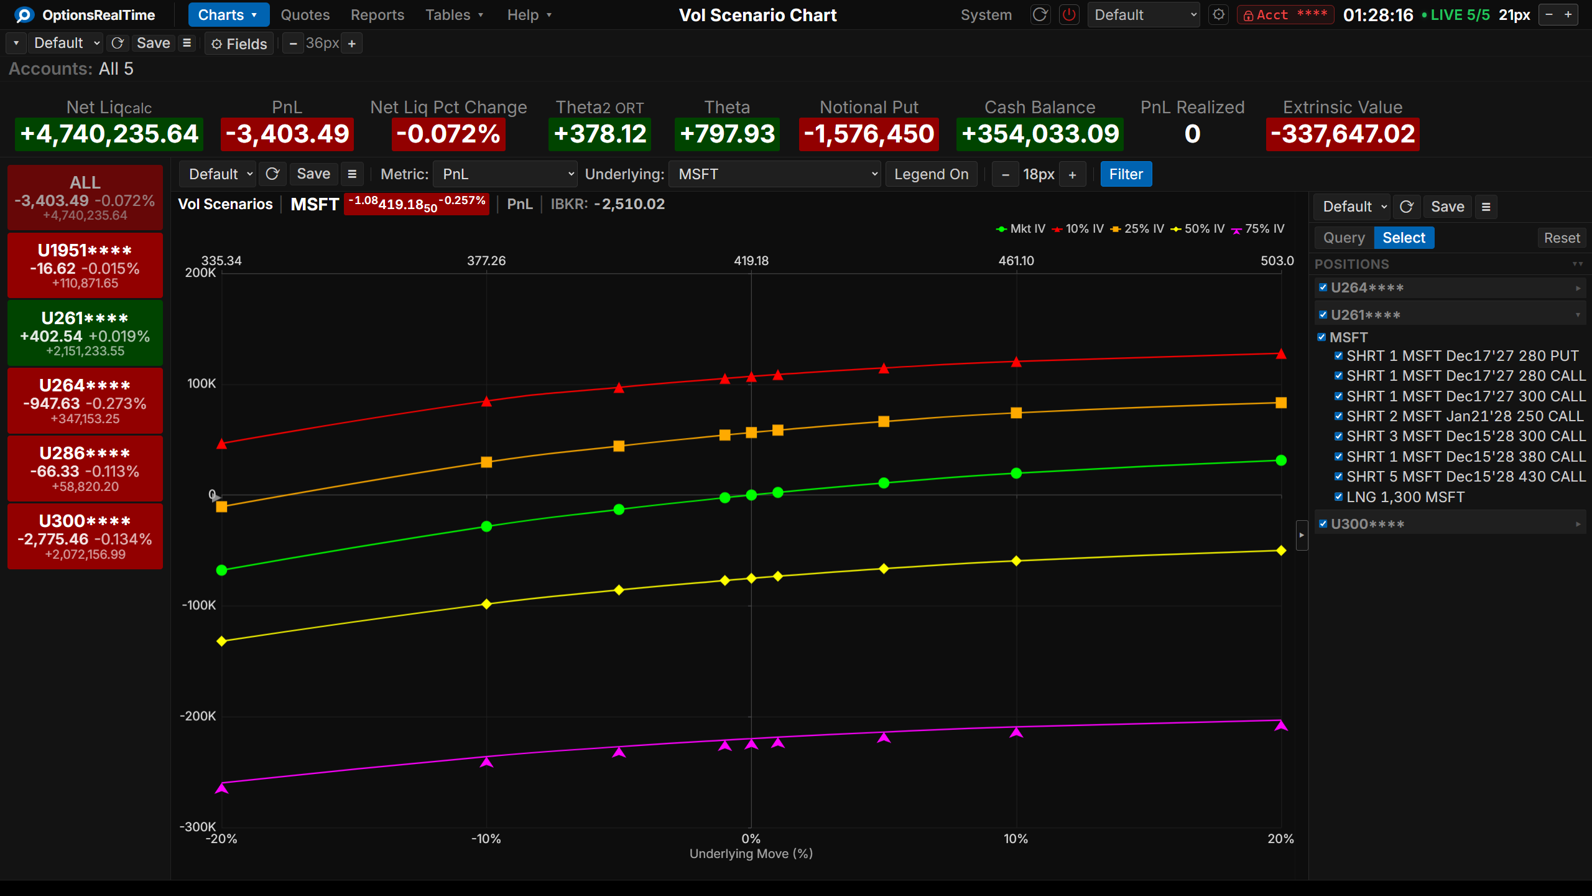Open the Help dropdown menu
This screenshot has width=1592, height=896.
click(x=529, y=15)
